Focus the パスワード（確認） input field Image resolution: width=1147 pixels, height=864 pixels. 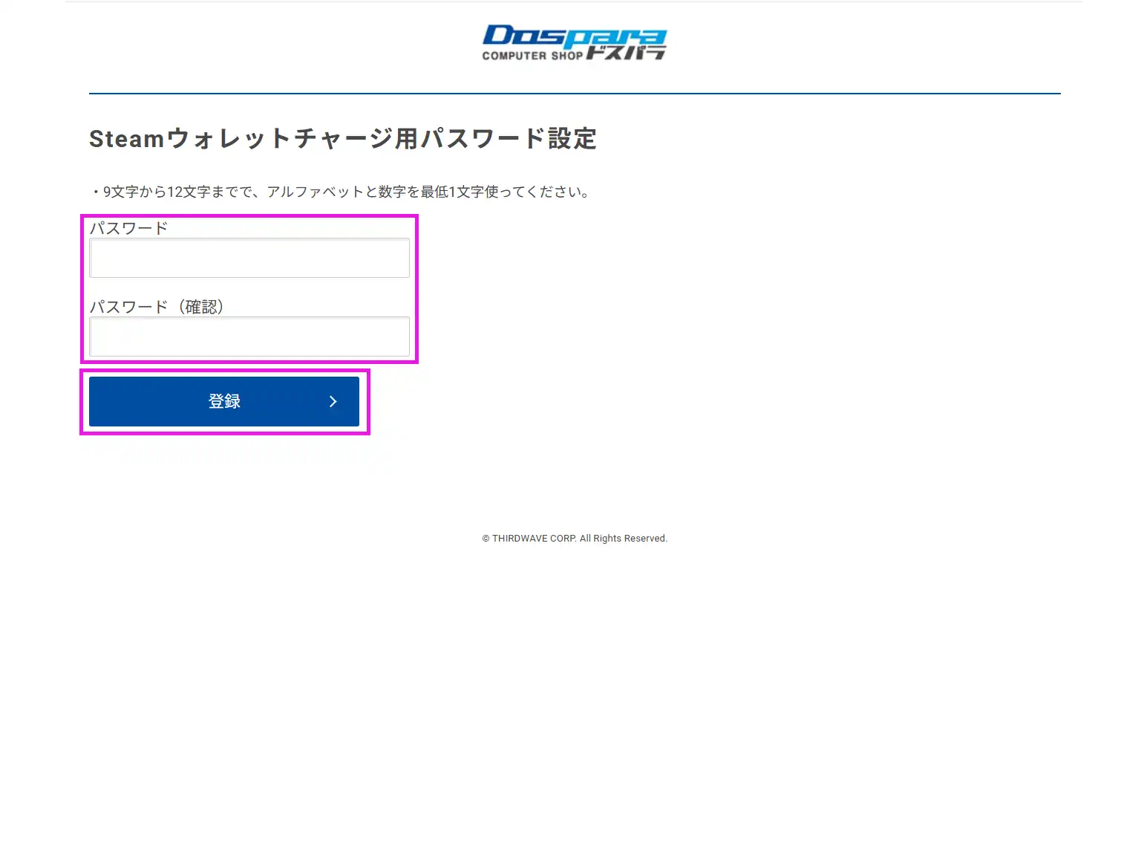tap(249, 337)
